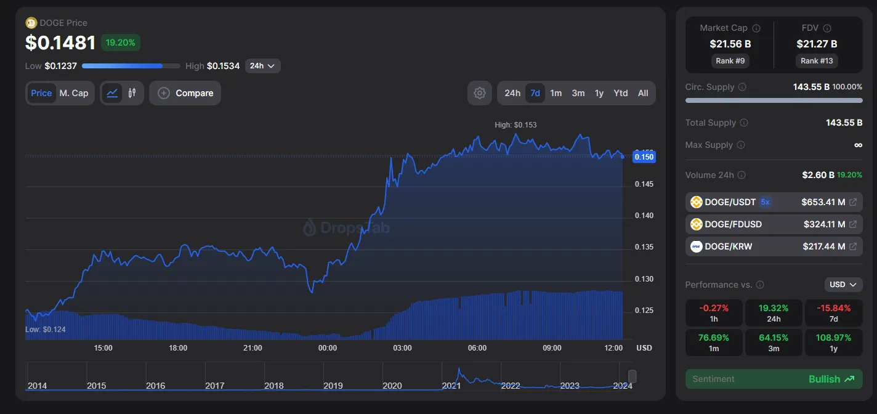Screen dimensions: 877x414
Task: Click the 7d performance cell -15.84%
Action: point(833,313)
